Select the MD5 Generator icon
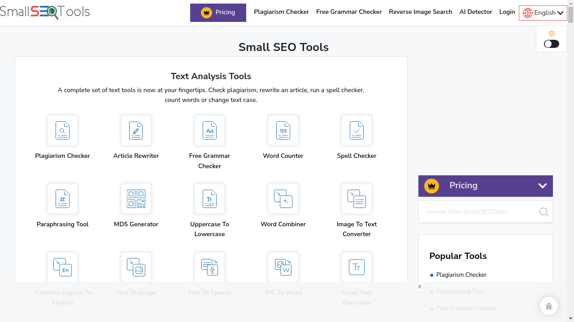The image size is (574, 322). click(136, 199)
